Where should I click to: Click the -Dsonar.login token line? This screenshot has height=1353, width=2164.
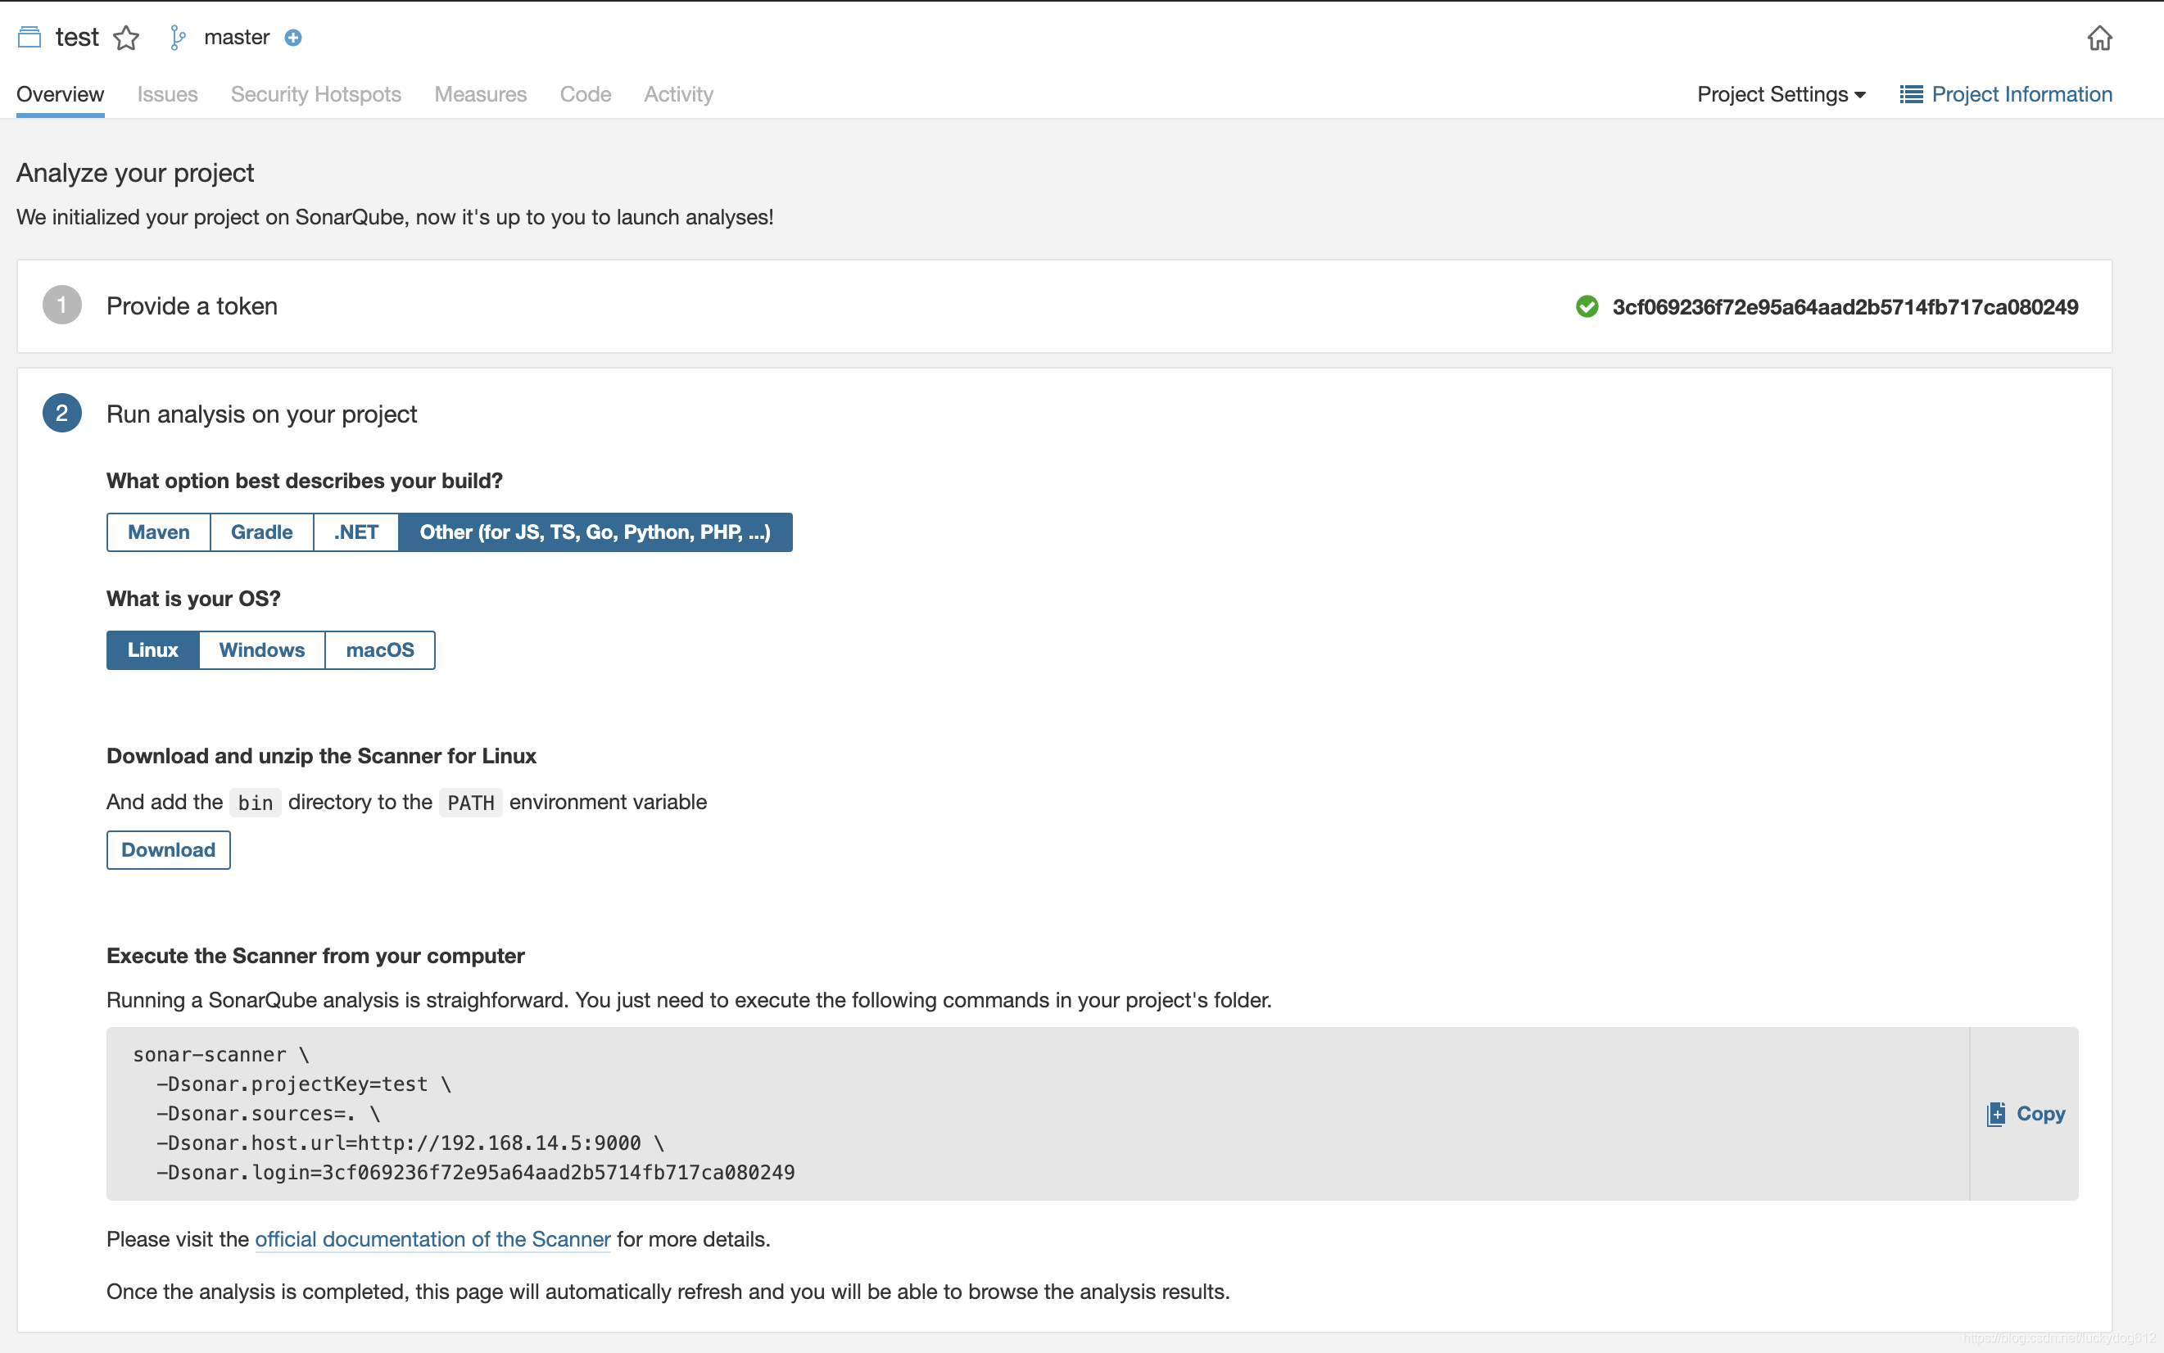point(475,1172)
